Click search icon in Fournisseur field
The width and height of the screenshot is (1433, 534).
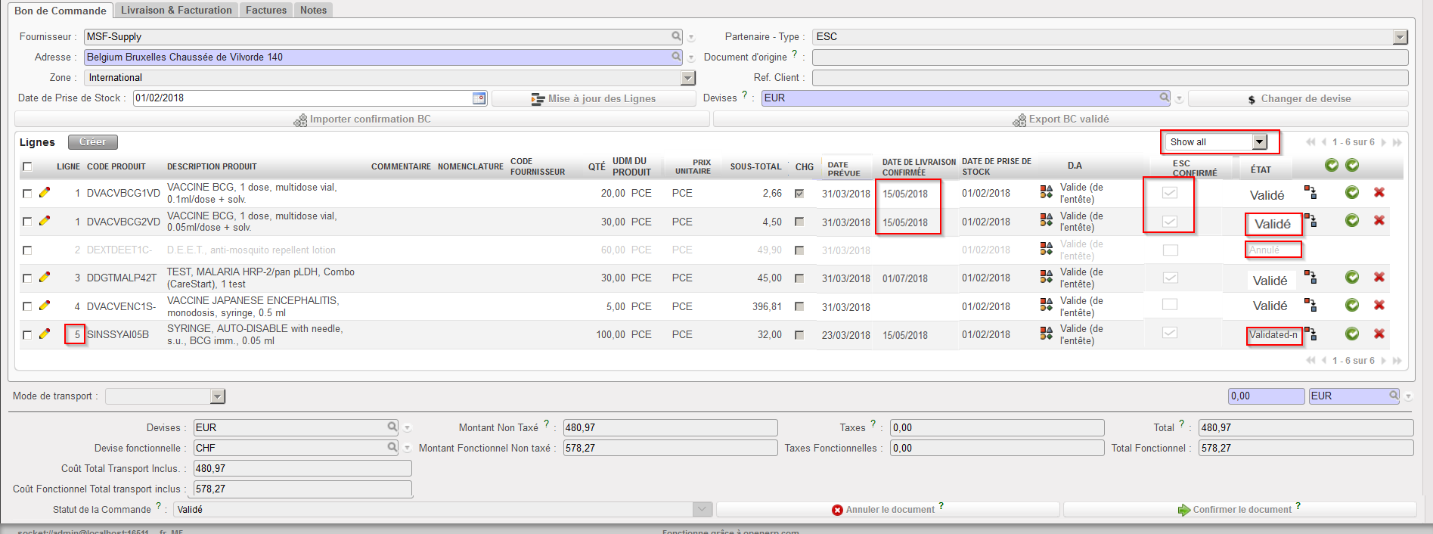676,36
